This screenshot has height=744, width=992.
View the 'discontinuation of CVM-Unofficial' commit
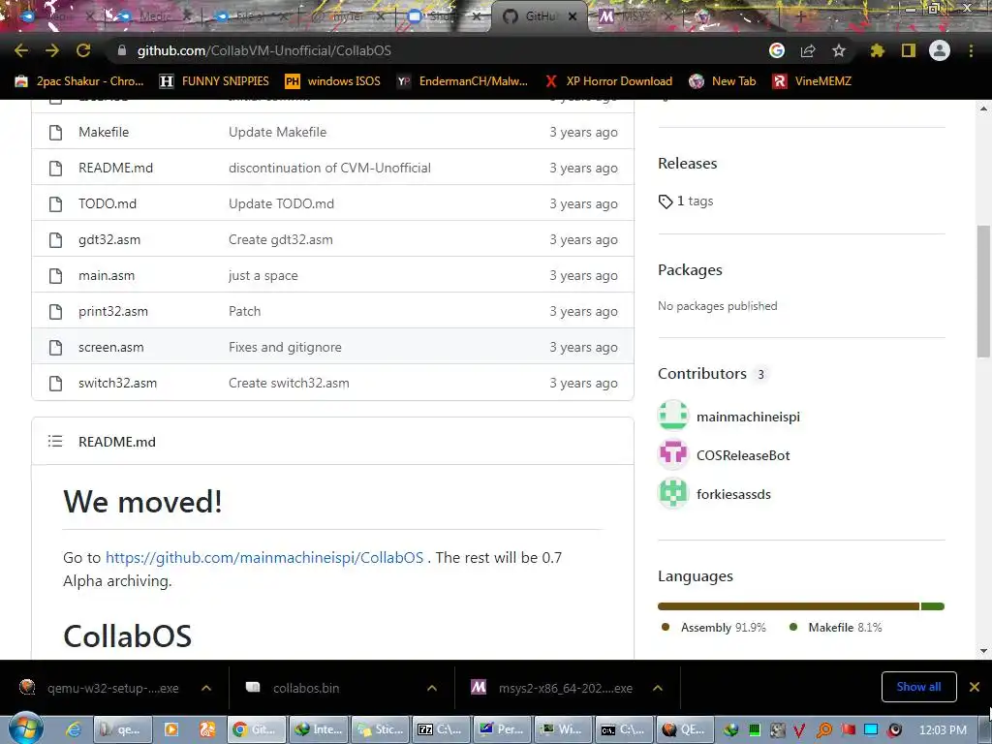pyautogui.click(x=329, y=168)
